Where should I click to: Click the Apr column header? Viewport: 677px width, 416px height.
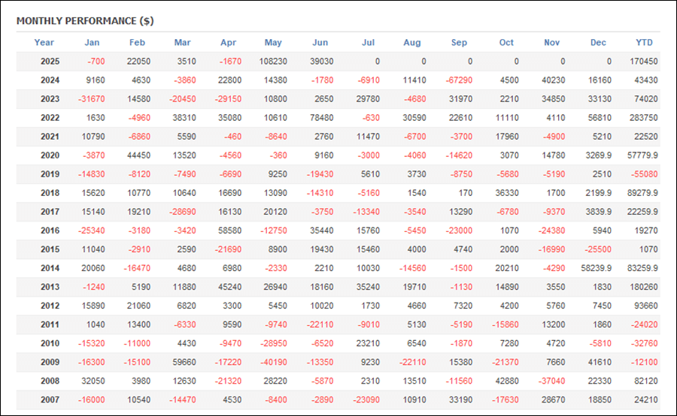point(229,42)
